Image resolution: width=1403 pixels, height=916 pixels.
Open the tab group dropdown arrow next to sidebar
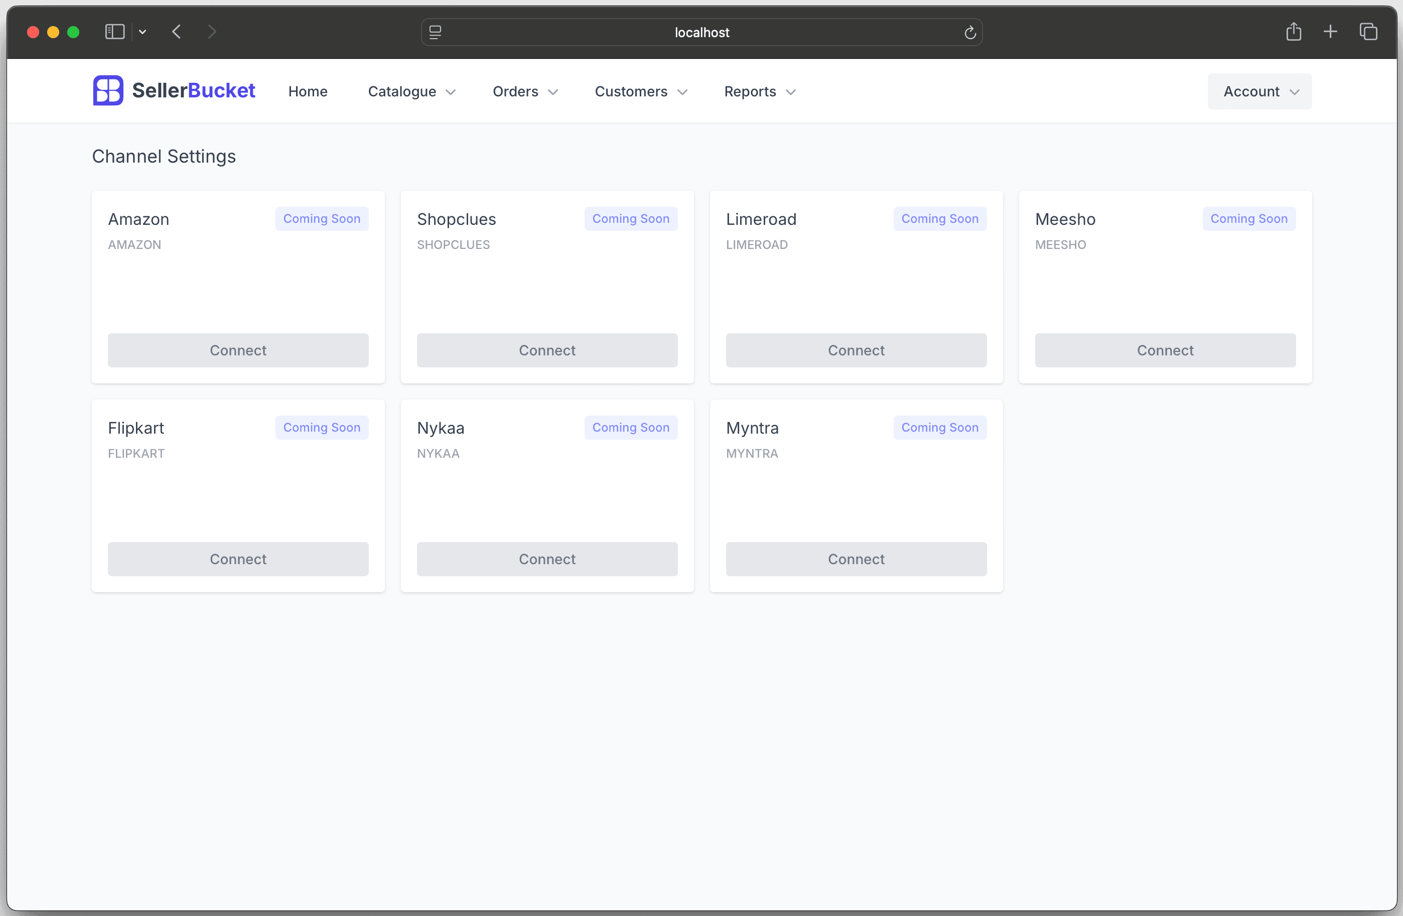pos(143,32)
